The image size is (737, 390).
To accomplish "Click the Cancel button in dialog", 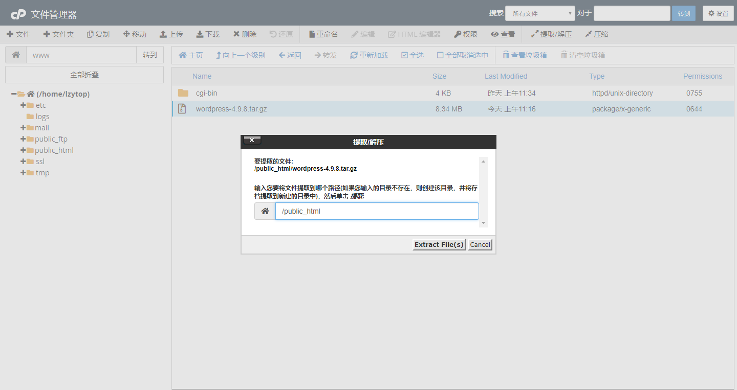I will pyautogui.click(x=480, y=244).
